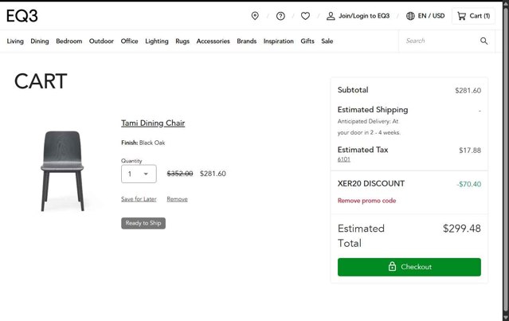Open the Inspiration menu
The image size is (509, 321).
coord(279,41)
